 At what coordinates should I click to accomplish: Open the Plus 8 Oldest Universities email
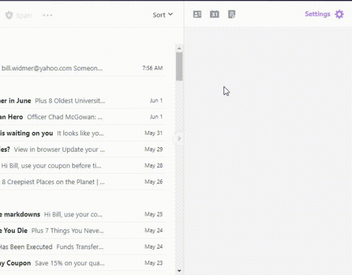point(82,101)
